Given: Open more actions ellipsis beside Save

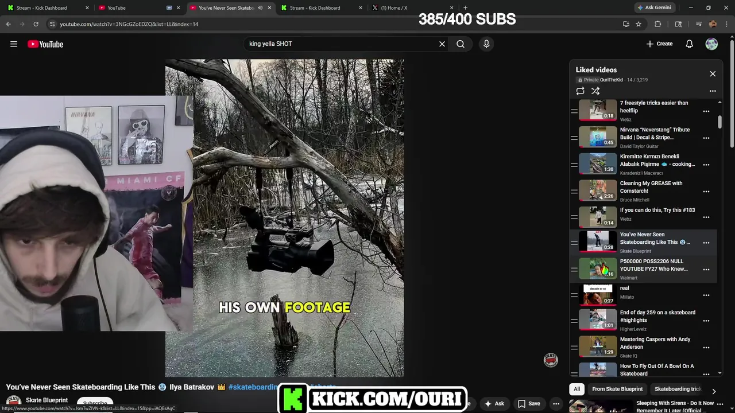Looking at the screenshot, I should point(556,404).
